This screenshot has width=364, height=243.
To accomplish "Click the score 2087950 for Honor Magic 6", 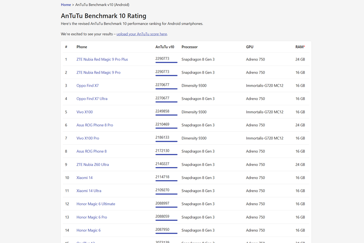I will coord(162,229).
